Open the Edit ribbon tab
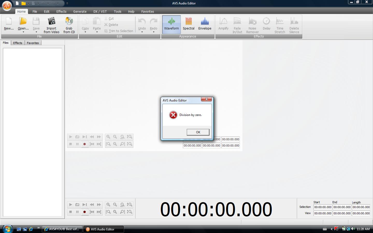The width and height of the screenshot is (373, 233). (x=47, y=11)
